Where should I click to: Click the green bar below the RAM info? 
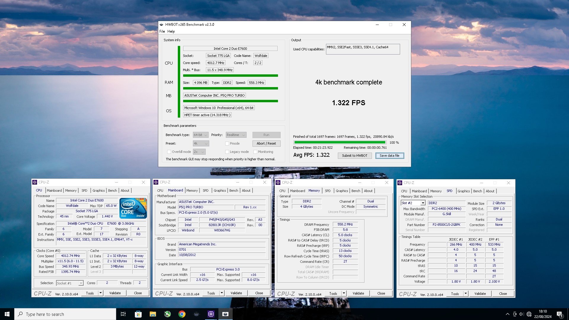pyautogui.click(x=231, y=88)
